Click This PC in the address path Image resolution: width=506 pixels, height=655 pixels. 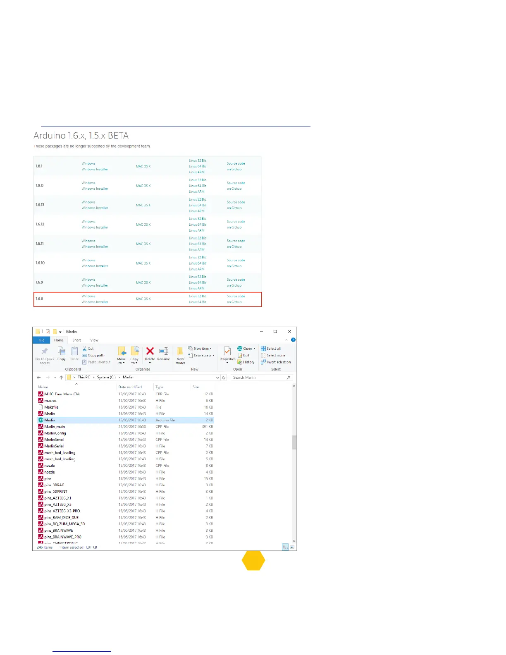(x=84, y=377)
